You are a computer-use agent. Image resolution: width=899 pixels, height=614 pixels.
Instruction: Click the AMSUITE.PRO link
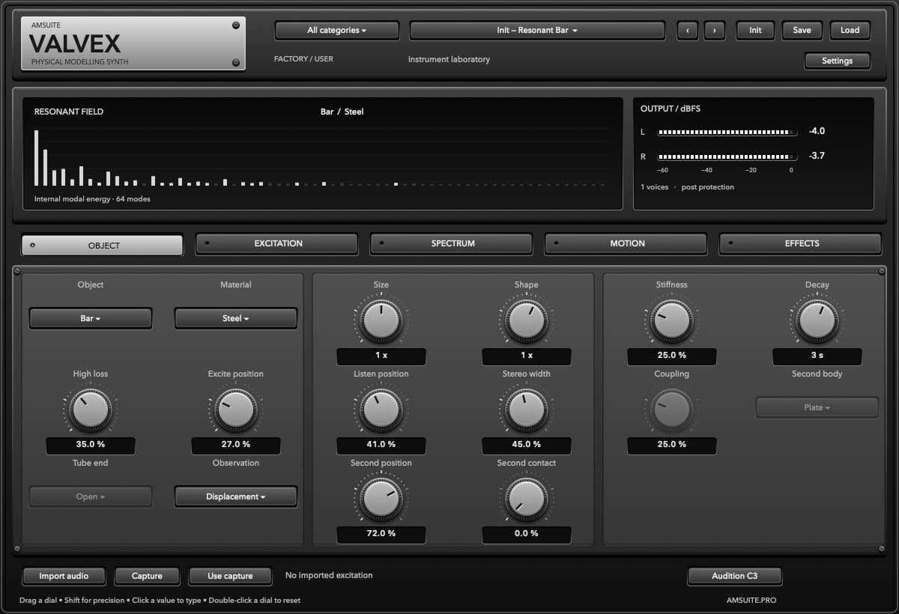tap(751, 601)
